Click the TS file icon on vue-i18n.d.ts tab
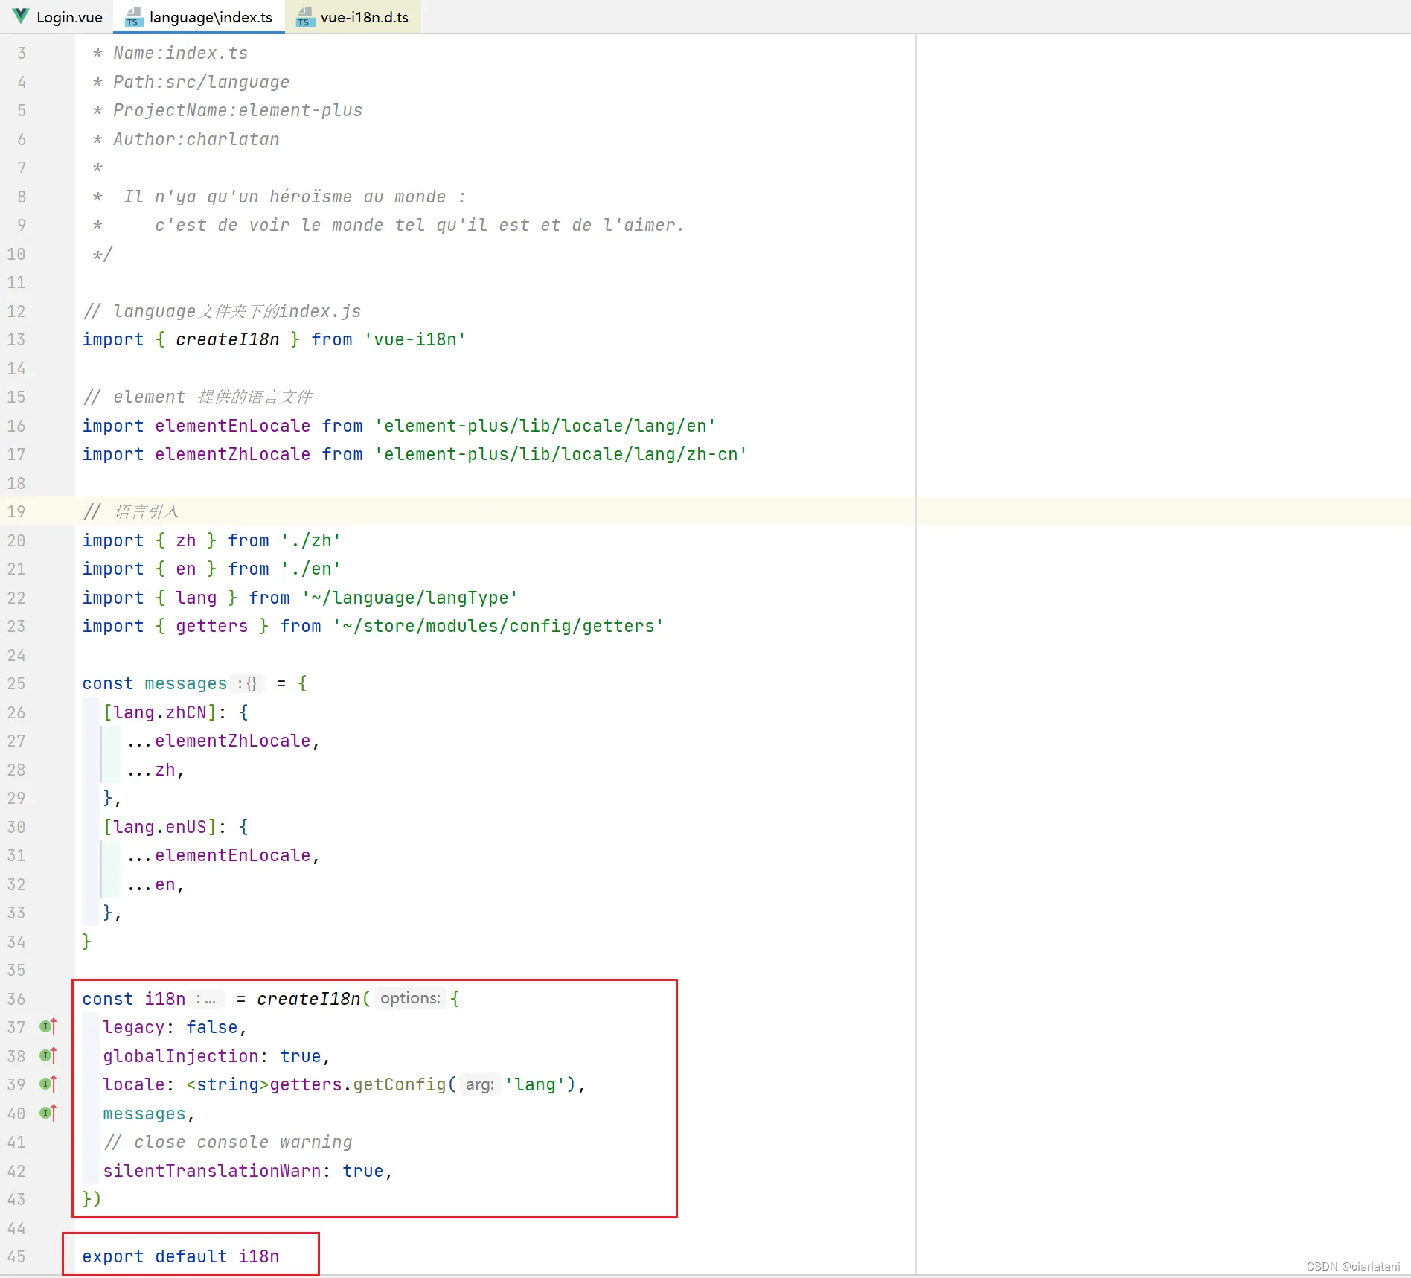Image resolution: width=1411 pixels, height=1278 pixels. click(304, 17)
